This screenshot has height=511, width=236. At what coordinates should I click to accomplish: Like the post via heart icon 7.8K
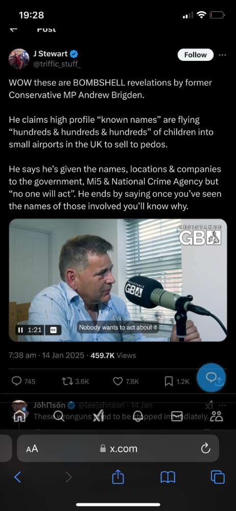(x=117, y=381)
